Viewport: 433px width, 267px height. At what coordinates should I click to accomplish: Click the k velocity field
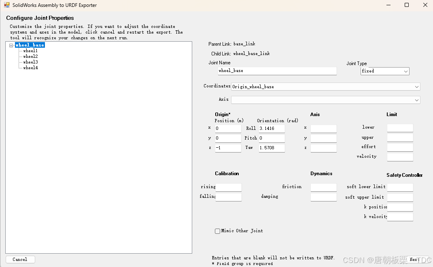(x=400, y=217)
